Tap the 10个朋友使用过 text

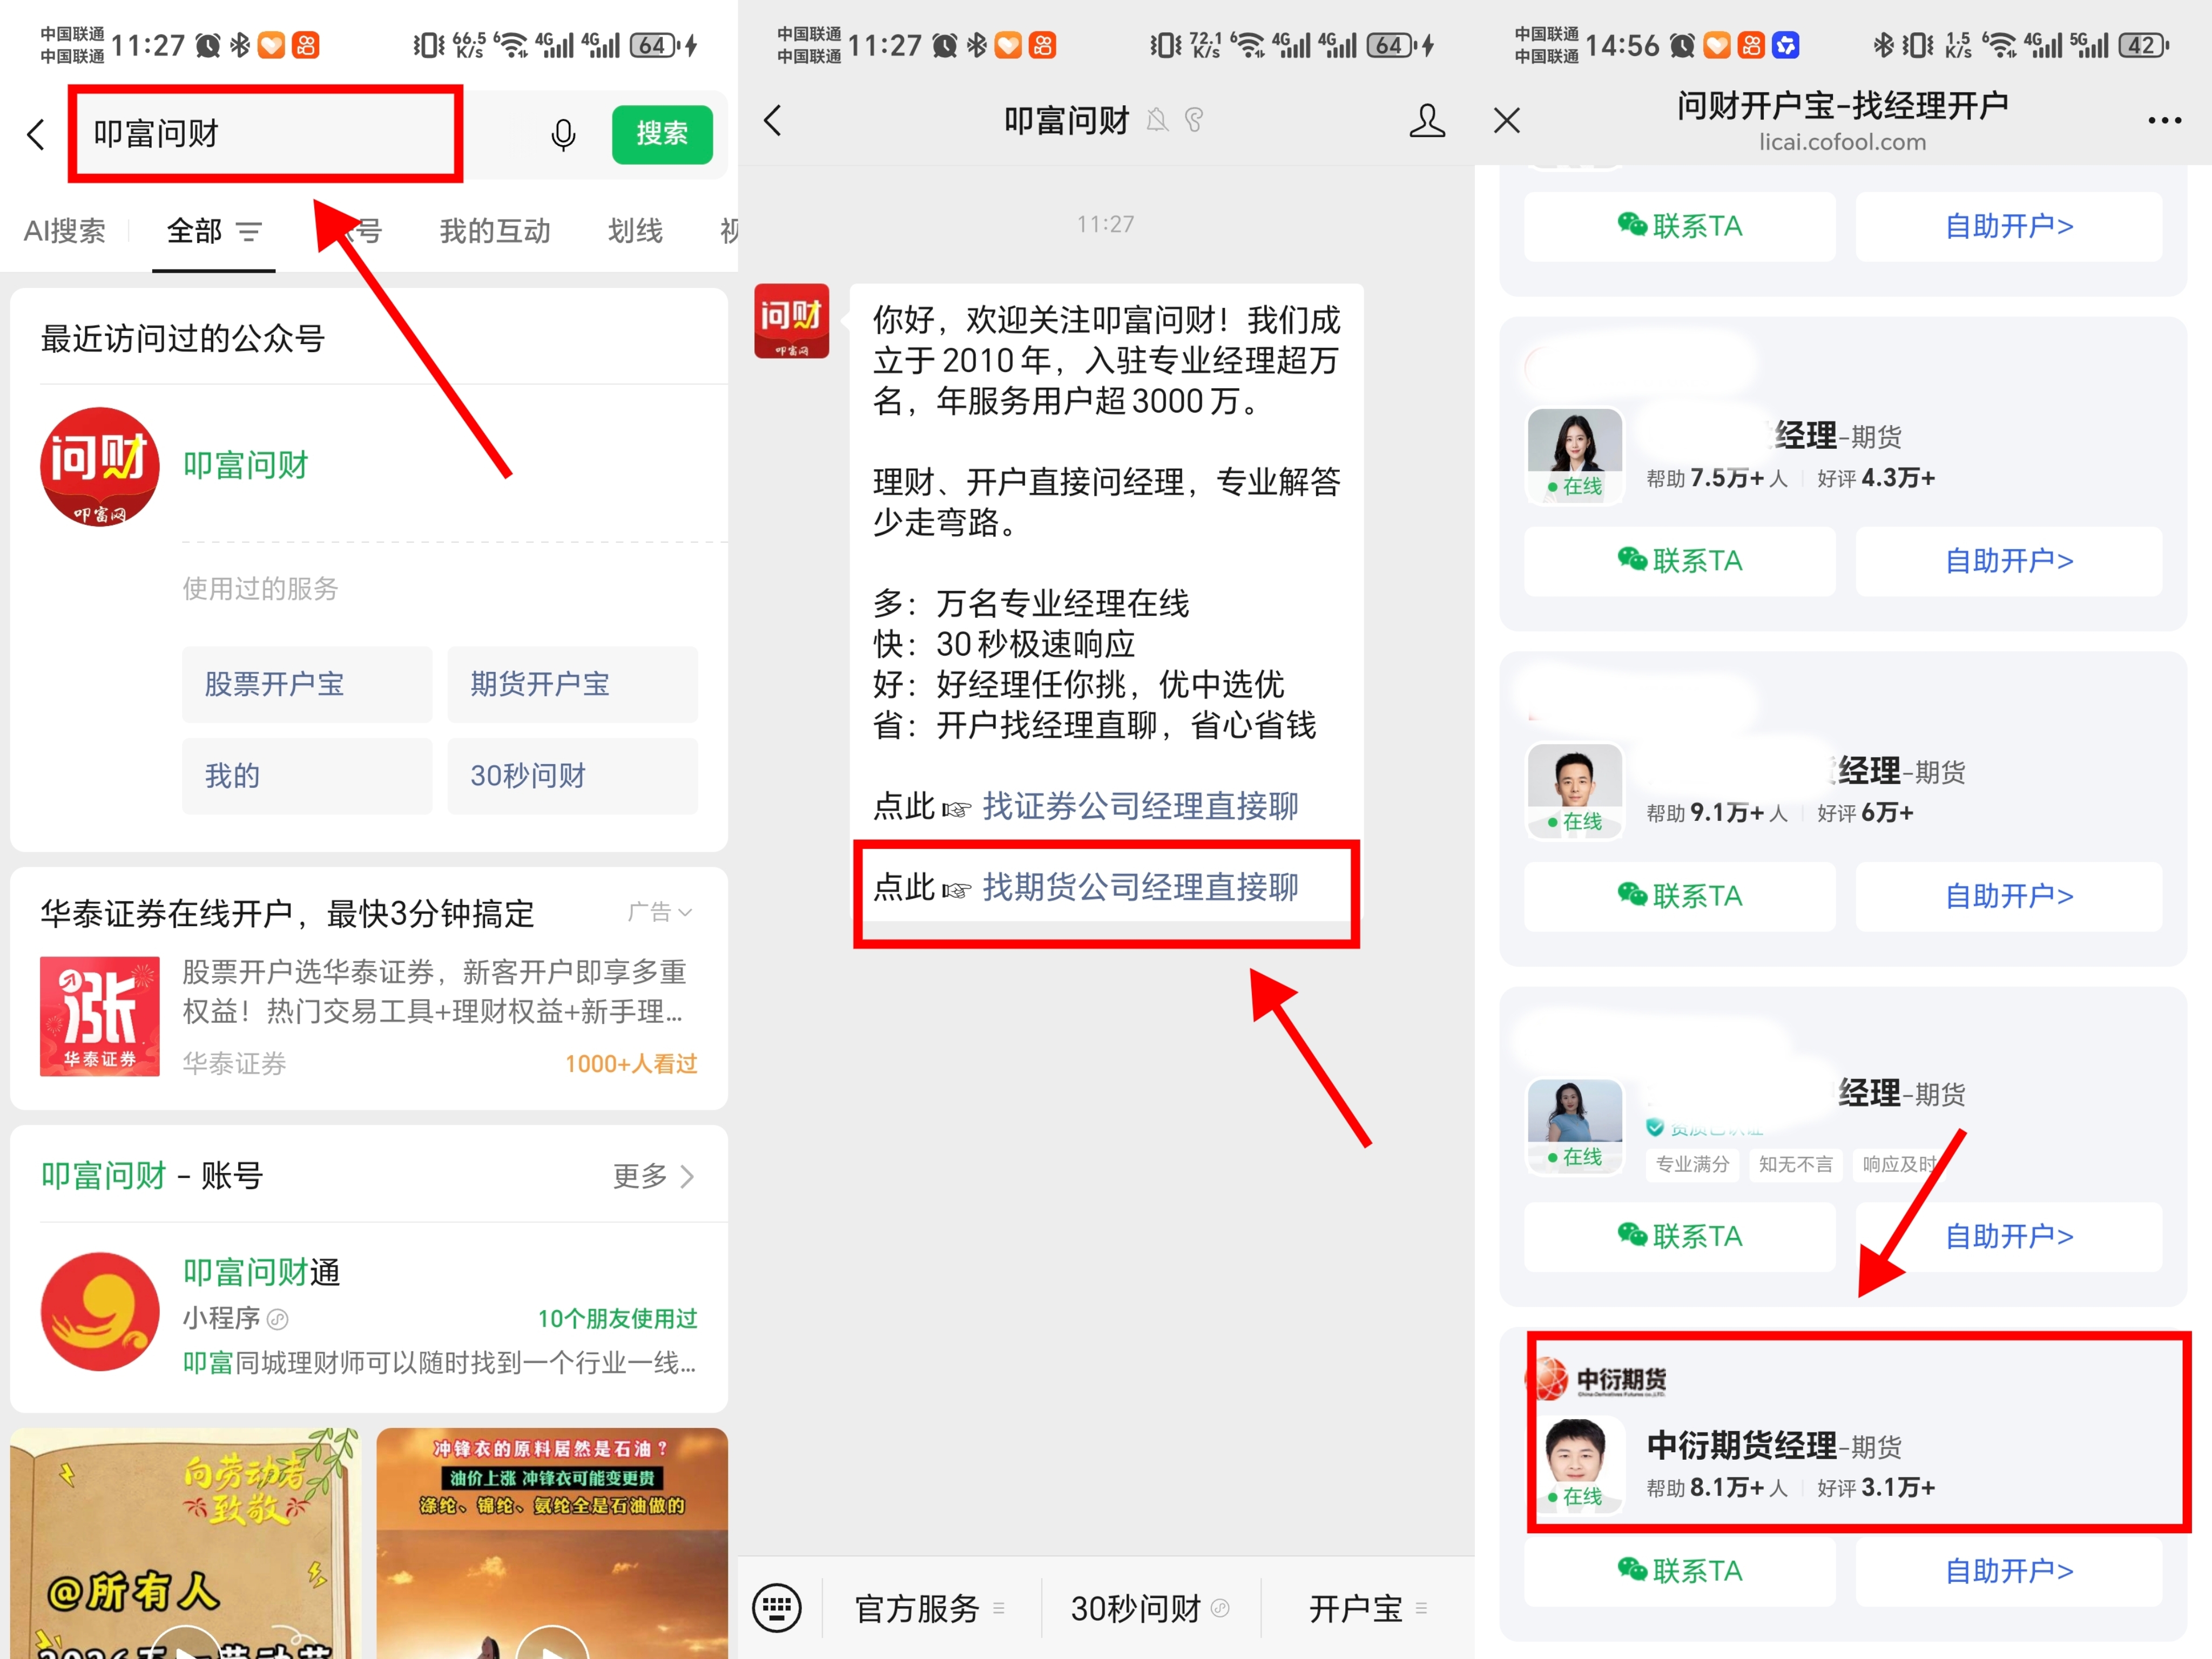[617, 1319]
